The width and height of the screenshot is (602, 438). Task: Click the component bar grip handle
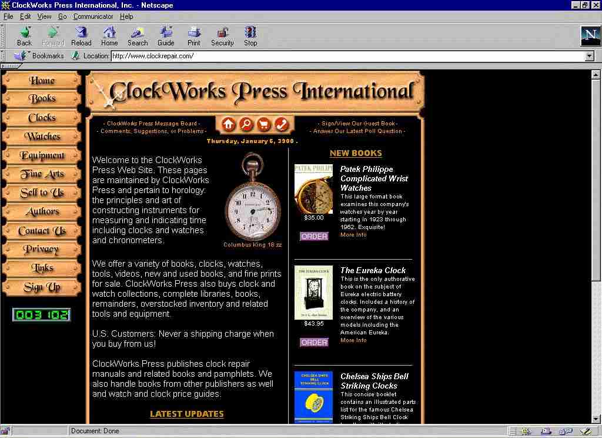point(513,432)
